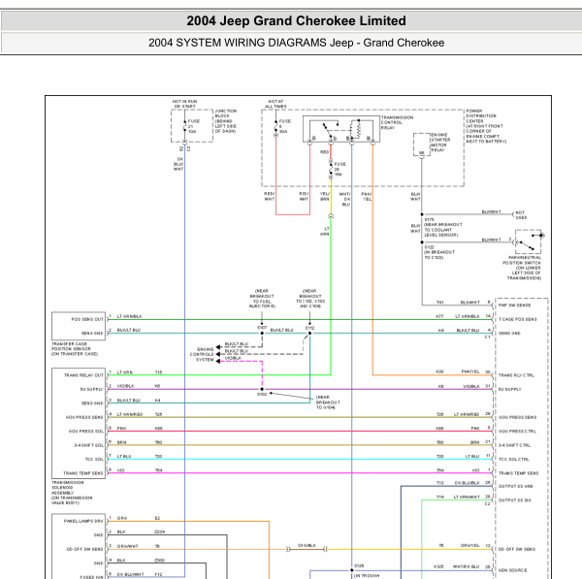Click the 'FUSE 28 15A' fuse label

click(x=339, y=170)
